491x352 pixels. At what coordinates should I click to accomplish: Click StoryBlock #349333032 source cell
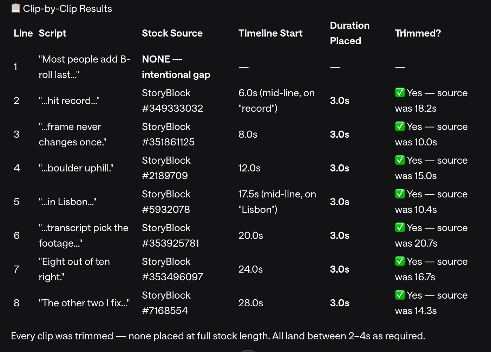[x=172, y=100]
